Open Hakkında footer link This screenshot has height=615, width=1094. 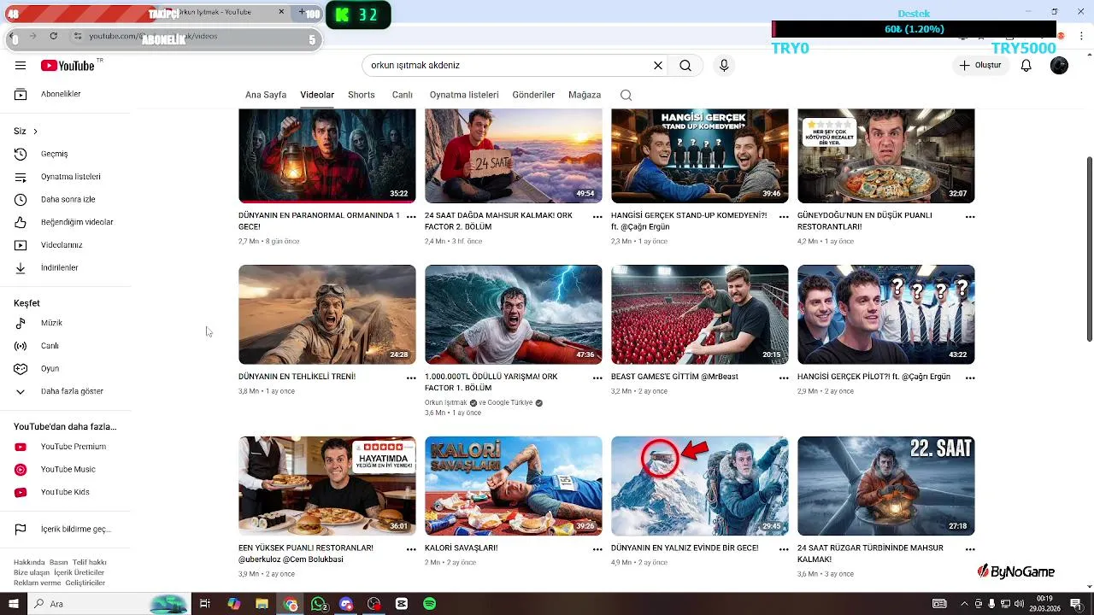click(x=29, y=563)
